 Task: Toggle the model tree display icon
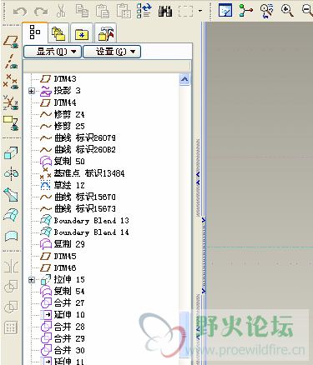tap(225, 11)
